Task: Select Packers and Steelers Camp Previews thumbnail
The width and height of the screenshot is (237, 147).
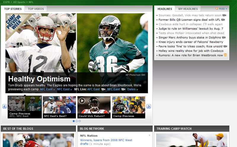Action: coord(129,107)
